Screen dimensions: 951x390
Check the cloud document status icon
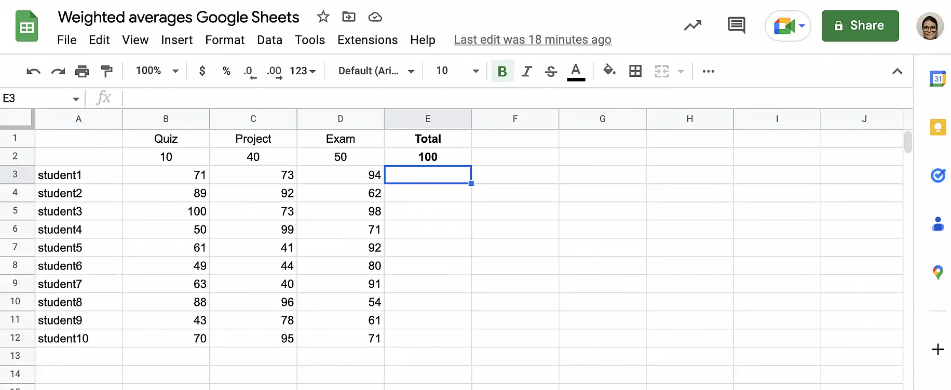click(375, 17)
